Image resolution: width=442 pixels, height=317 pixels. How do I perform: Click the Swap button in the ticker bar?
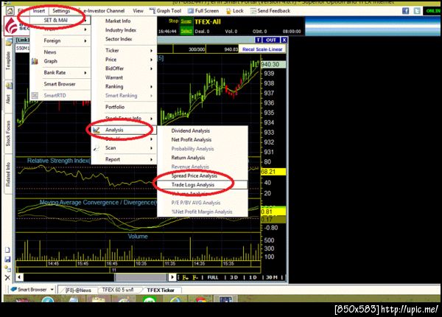click(186, 21)
